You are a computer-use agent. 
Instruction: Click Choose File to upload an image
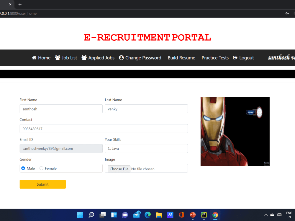click(119, 169)
